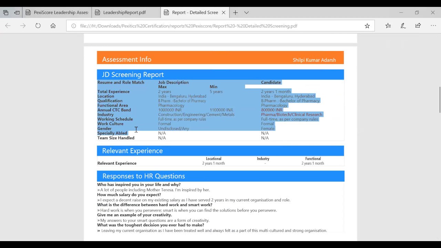441x248 pixels.
Task: Set these tabs aside icon
Action: (17, 12)
